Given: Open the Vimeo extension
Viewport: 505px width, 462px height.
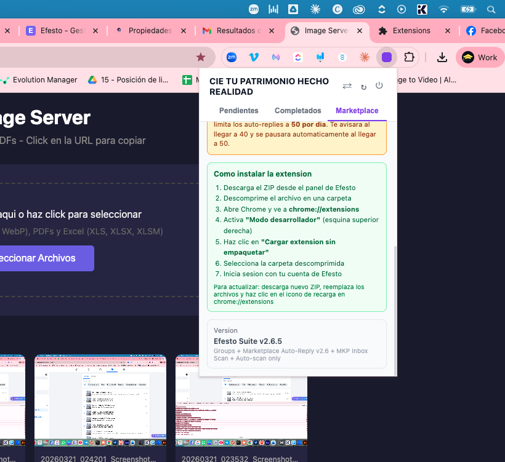Looking at the screenshot, I should 254,57.
